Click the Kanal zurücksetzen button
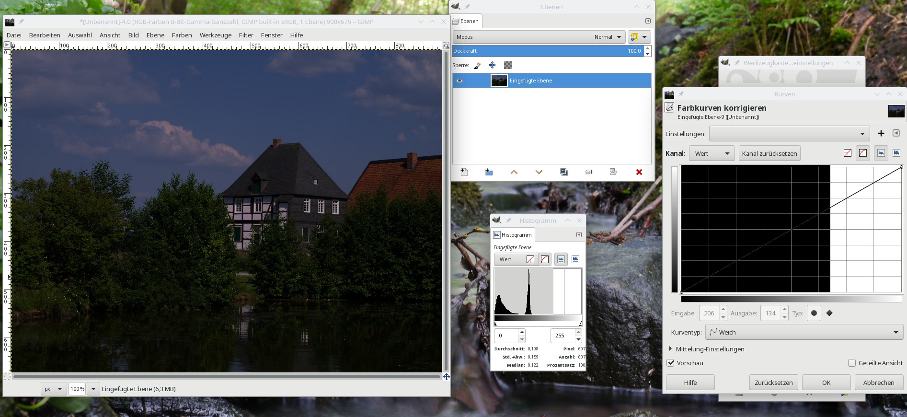 coord(769,153)
